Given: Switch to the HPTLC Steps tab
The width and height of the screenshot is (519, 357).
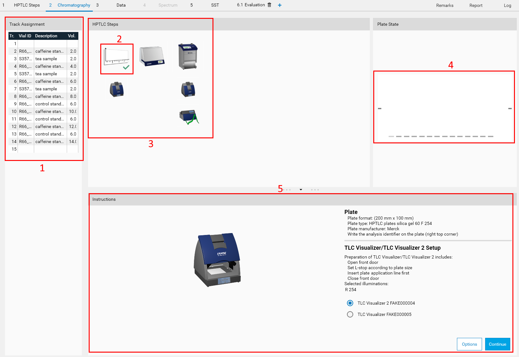Looking at the screenshot, I should tap(27, 5).
